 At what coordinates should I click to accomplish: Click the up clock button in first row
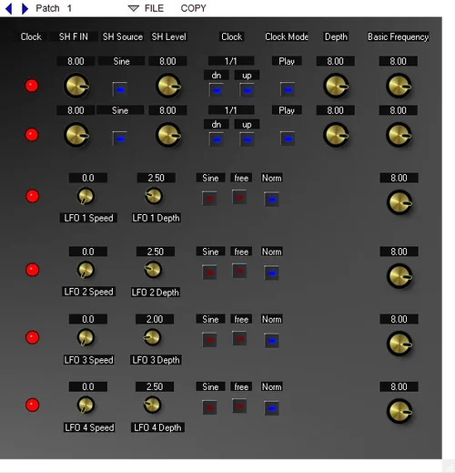coord(248,90)
